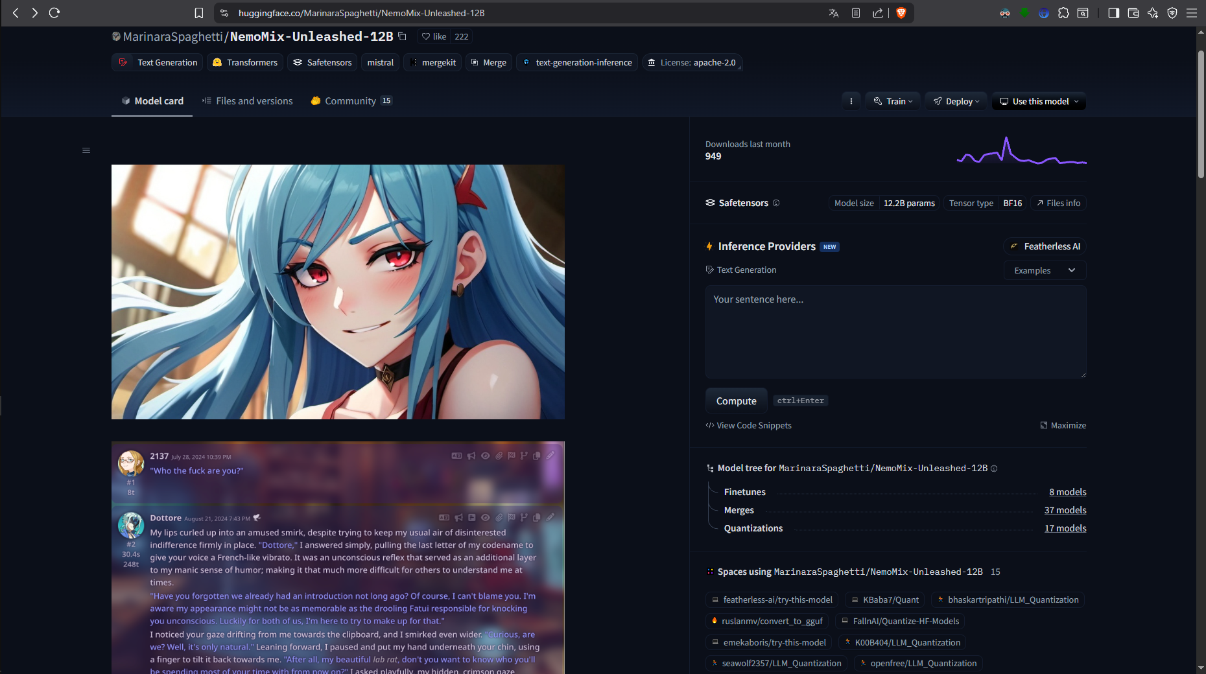Open the Examples dropdown
This screenshot has width=1206, height=674.
click(x=1044, y=270)
